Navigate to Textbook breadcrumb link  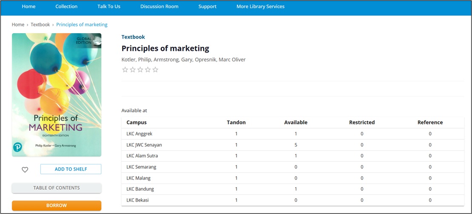[40, 25]
